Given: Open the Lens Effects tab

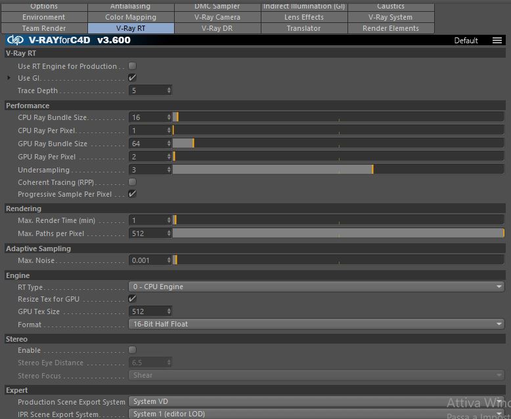Looking at the screenshot, I should tap(304, 17).
